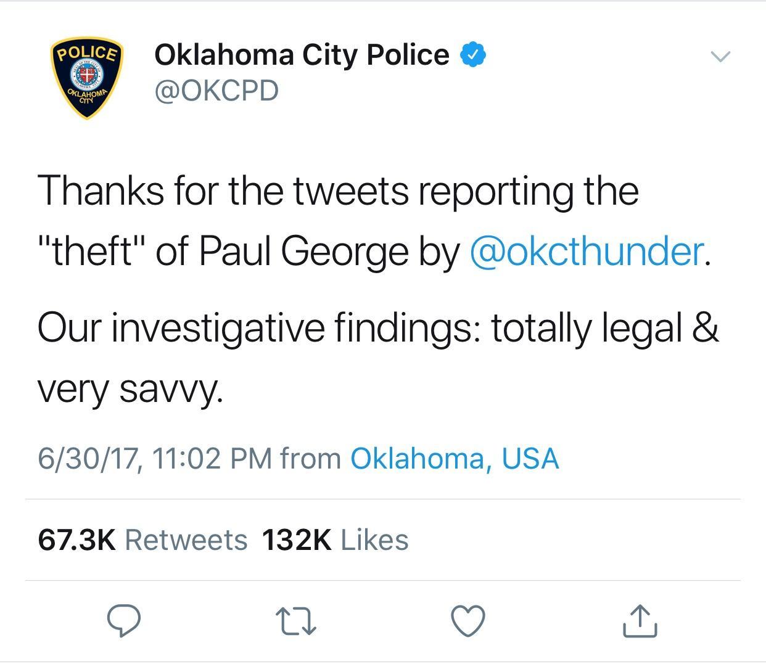Open the Oklahoma, USA location link
Image resolution: width=766 pixels, height=664 pixels.
point(455,459)
